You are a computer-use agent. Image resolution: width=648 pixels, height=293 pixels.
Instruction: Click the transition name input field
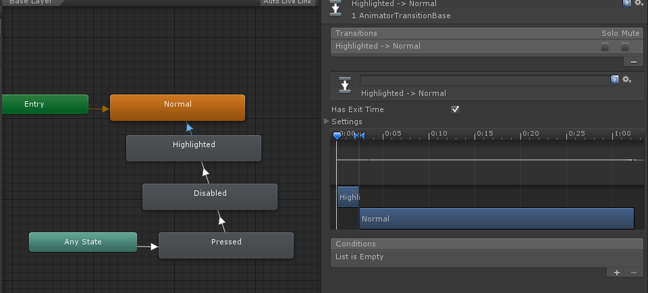[x=485, y=80]
